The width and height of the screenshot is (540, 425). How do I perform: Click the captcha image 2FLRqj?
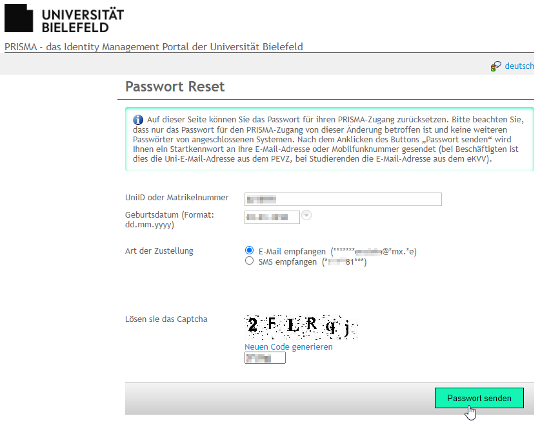click(301, 327)
